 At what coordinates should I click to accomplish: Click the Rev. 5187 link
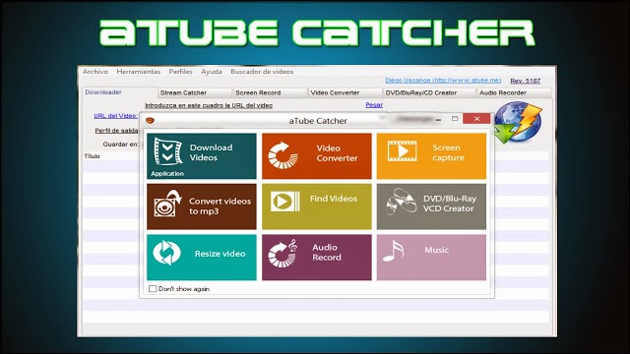point(526,81)
